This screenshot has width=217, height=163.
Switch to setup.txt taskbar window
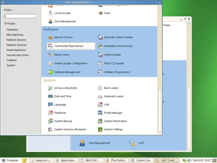pos(42,160)
